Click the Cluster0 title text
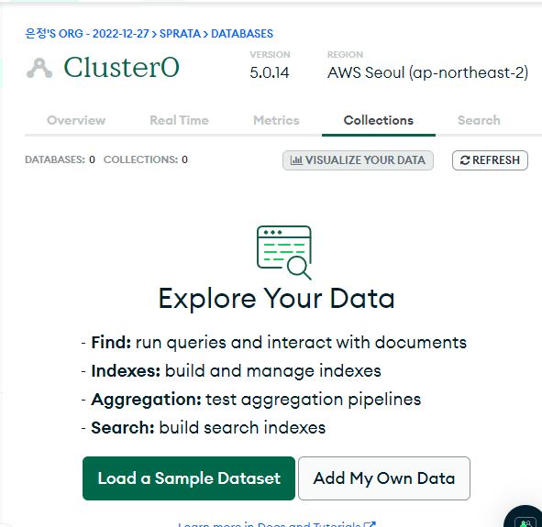 [x=121, y=67]
